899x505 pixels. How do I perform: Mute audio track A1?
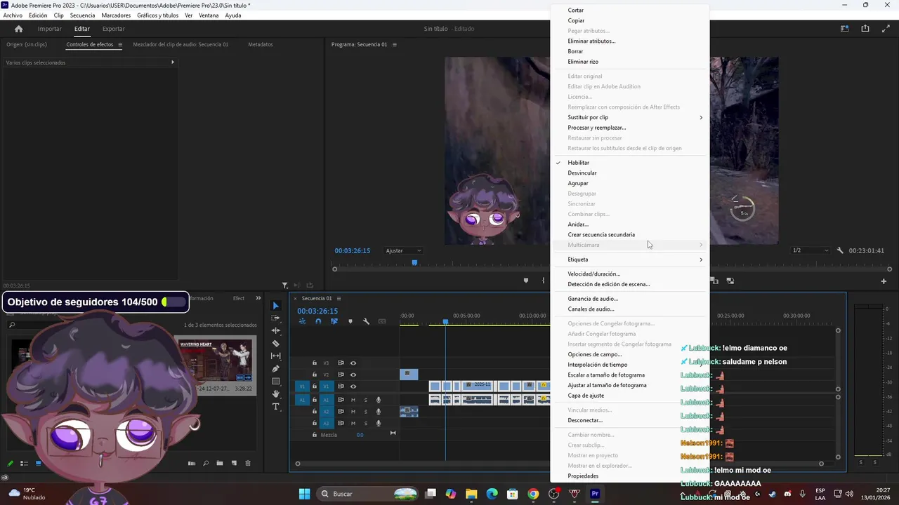click(353, 400)
